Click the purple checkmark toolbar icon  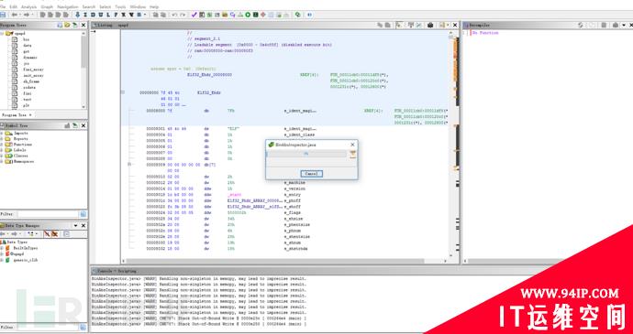click(x=194, y=15)
